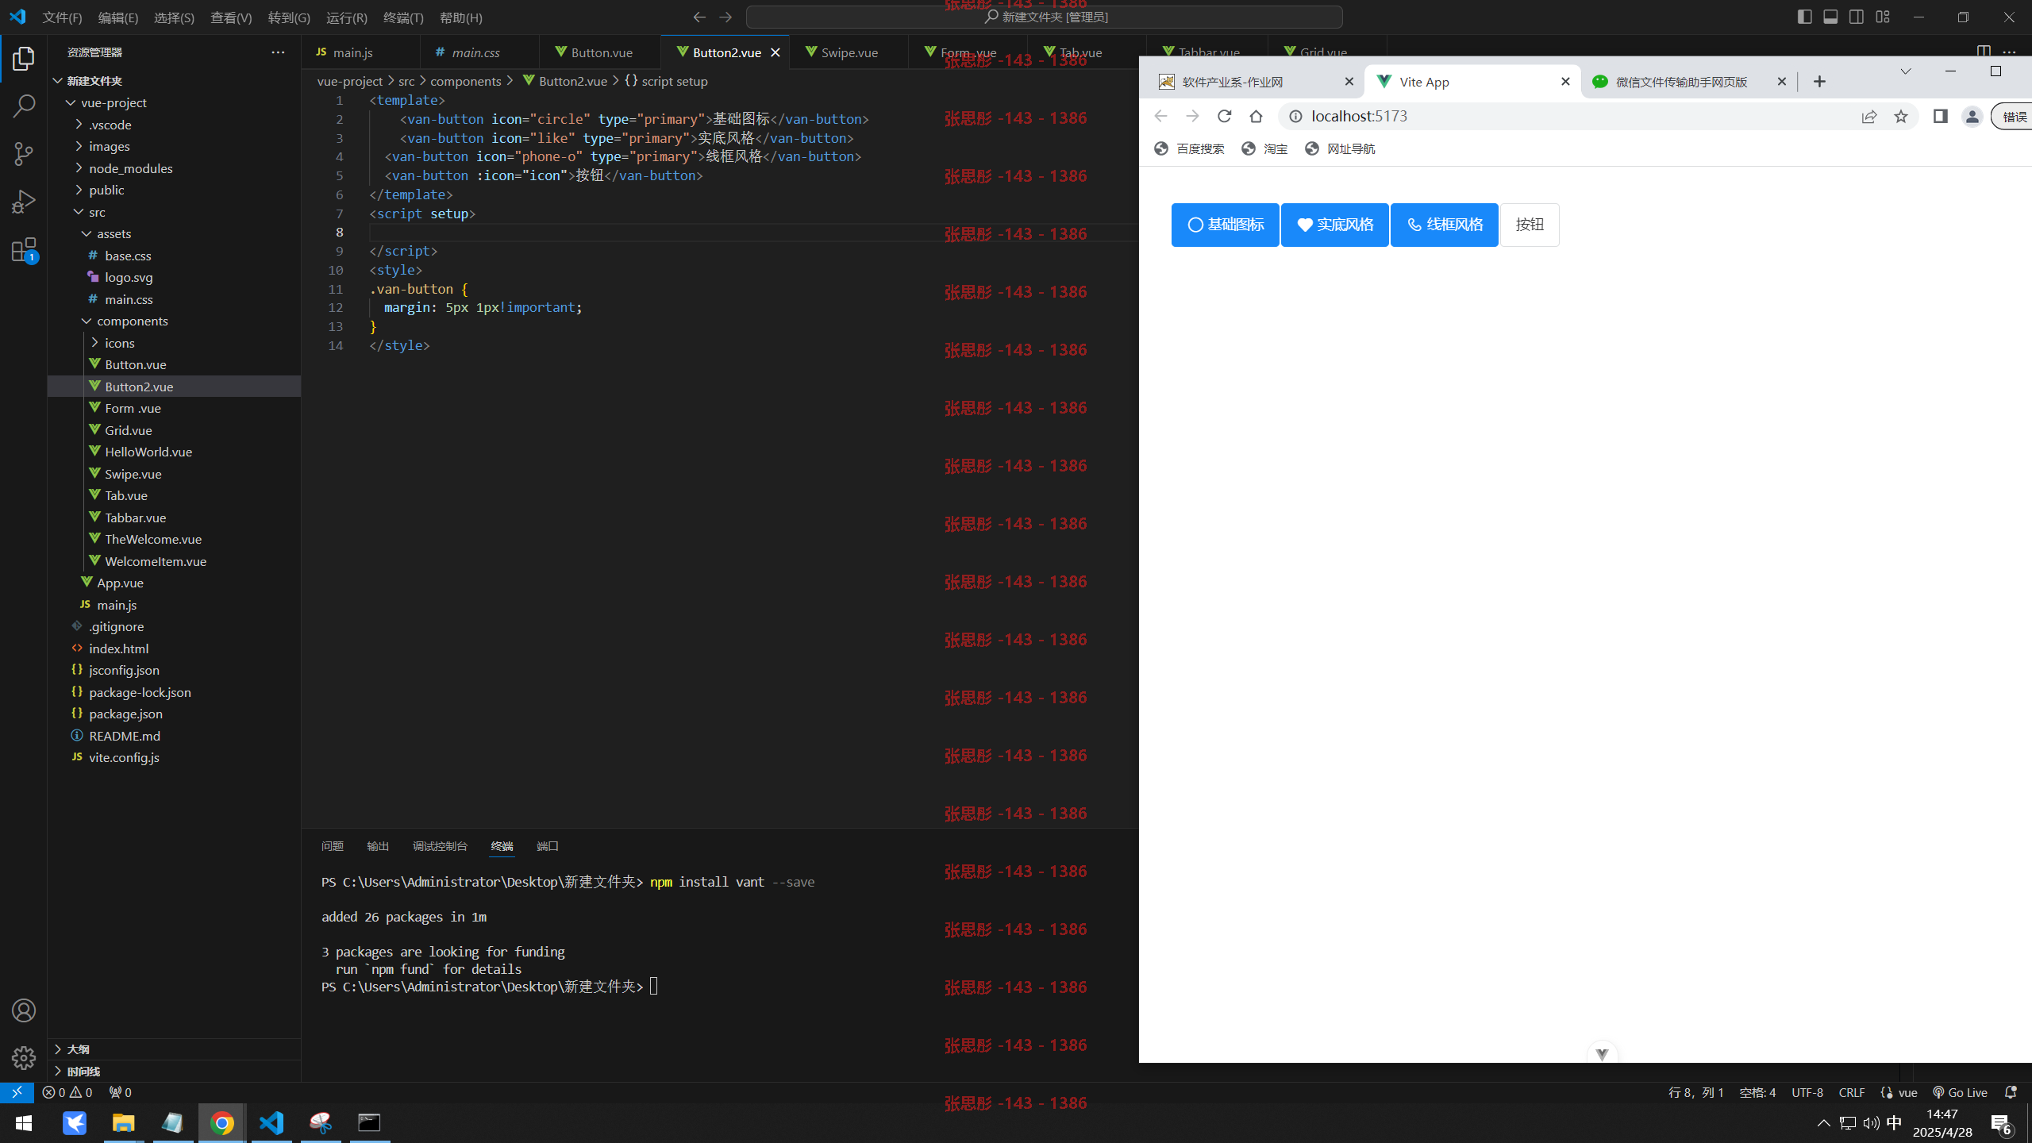The image size is (2032, 1143).
Task: Open errors and warnings count in status bar
Action: tap(67, 1092)
